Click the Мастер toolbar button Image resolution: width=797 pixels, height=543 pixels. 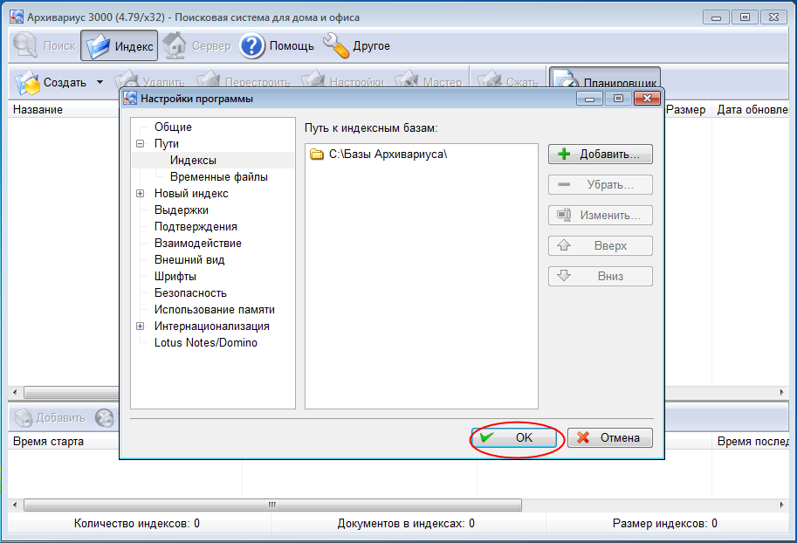(428, 81)
